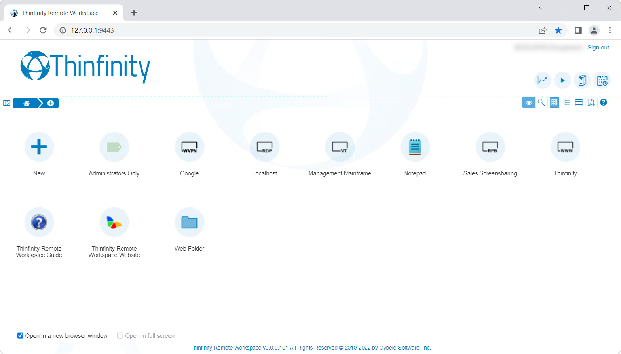Toggle the eye visibility view button

point(529,103)
